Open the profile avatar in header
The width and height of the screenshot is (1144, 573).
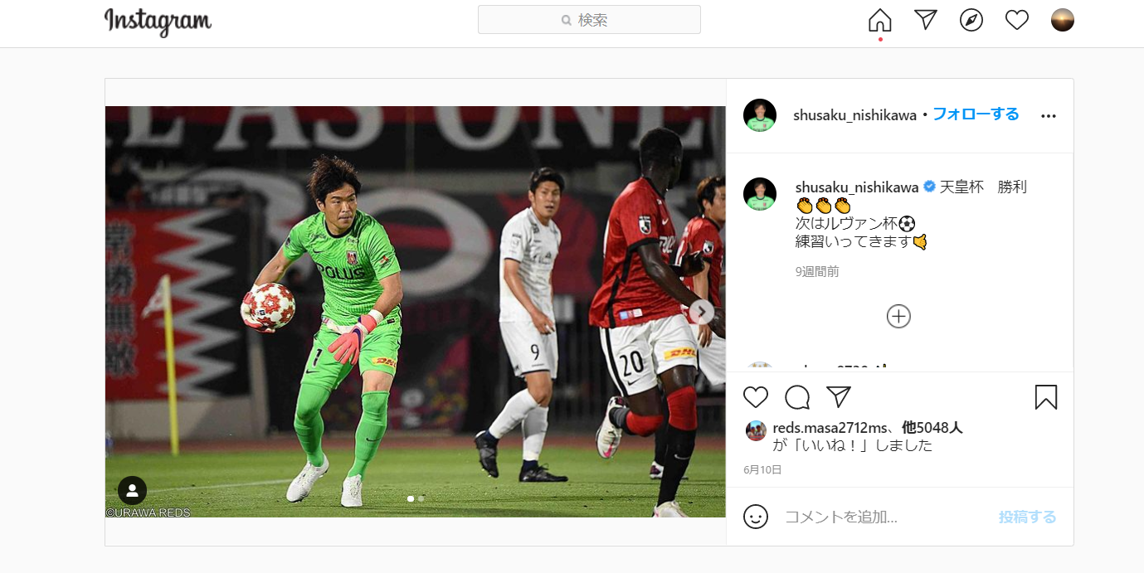(1063, 20)
